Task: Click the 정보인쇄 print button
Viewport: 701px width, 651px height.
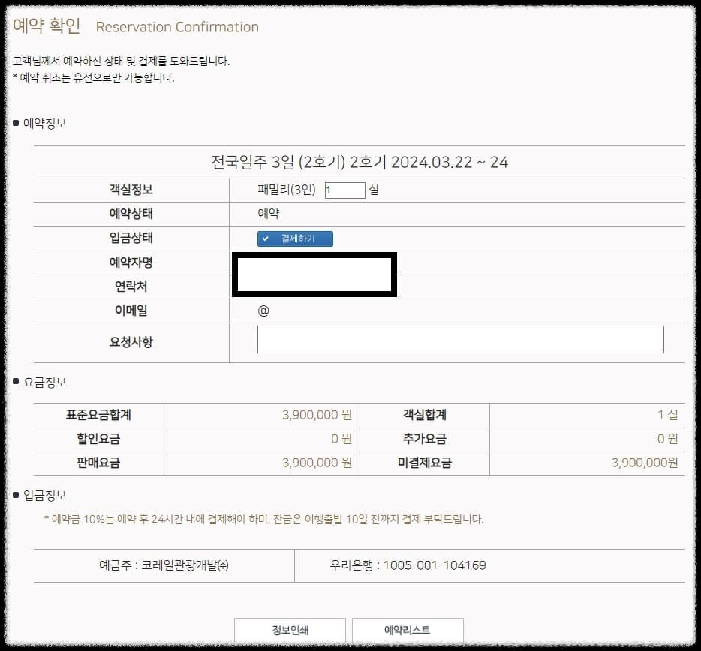Action: (x=290, y=630)
